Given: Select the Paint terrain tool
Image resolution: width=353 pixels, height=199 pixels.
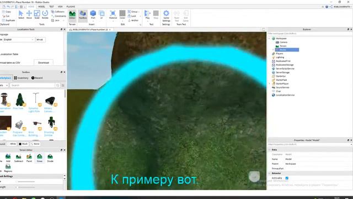Looking at the screenshot, I should [x=29, y=158].
